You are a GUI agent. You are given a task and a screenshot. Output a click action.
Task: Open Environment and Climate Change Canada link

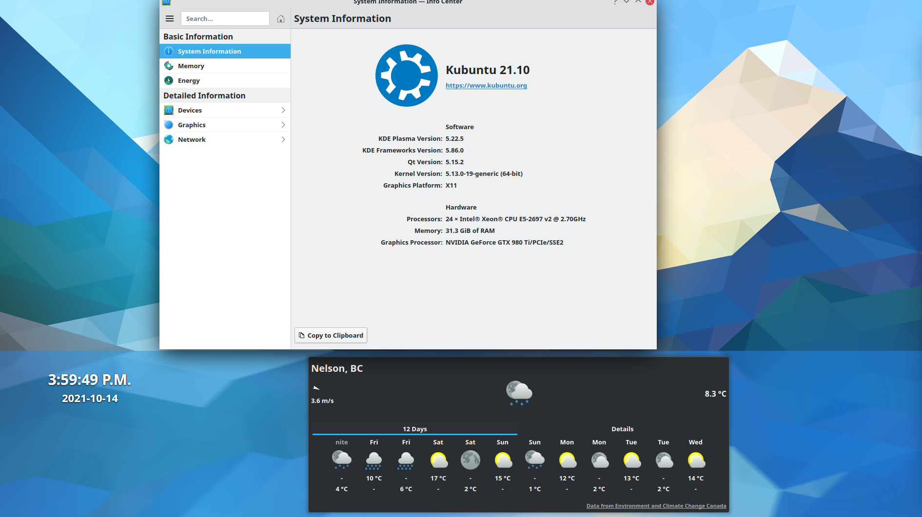point(656,506)
